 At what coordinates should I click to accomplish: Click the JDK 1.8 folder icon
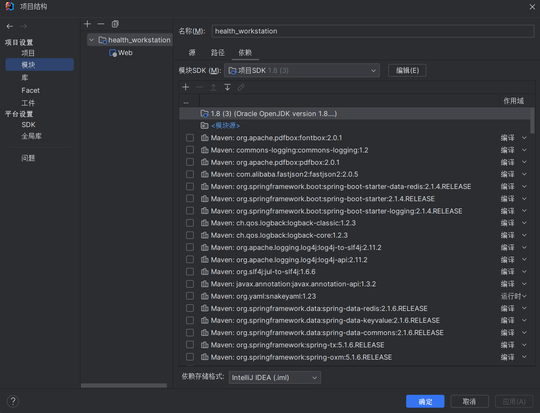205,114
